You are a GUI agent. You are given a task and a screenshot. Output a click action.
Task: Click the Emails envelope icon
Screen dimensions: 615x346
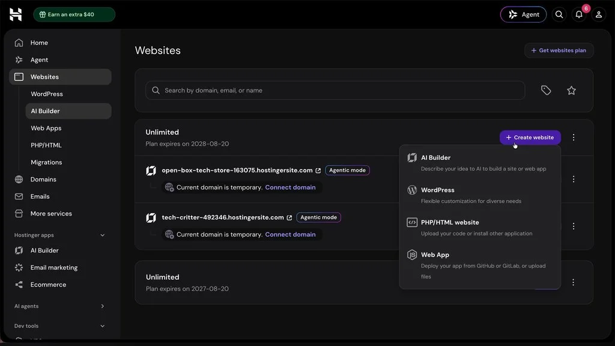pos(19,196)
